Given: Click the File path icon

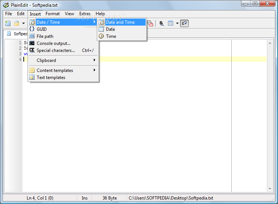Looking at the screenshot, I should tap(32, 36).
